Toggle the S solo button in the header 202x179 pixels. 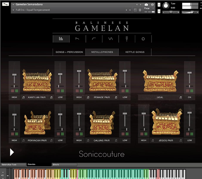[x=159, y=5]
